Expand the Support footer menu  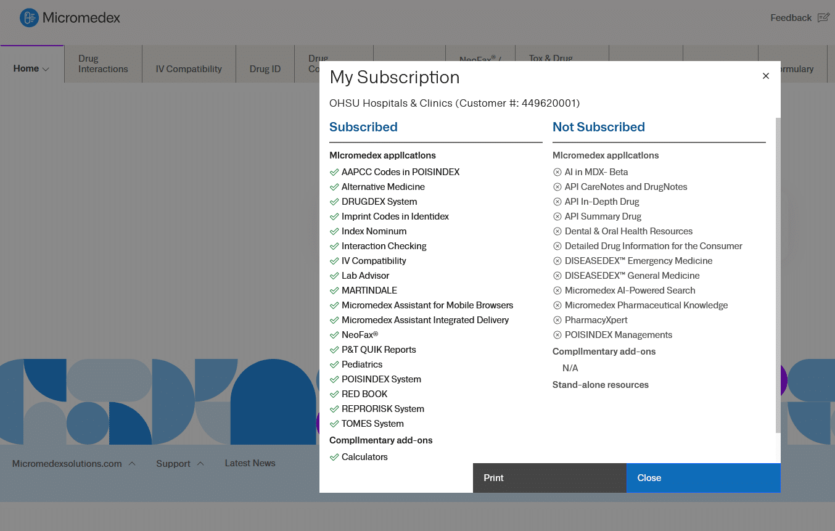point(179,464)
